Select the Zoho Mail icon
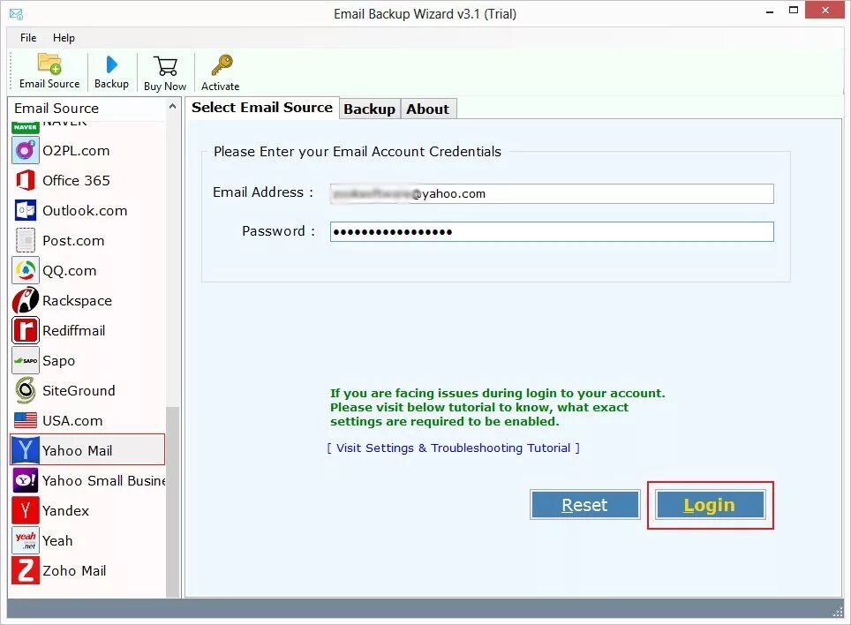The image size is (851, 625). (x=26, y=571)
